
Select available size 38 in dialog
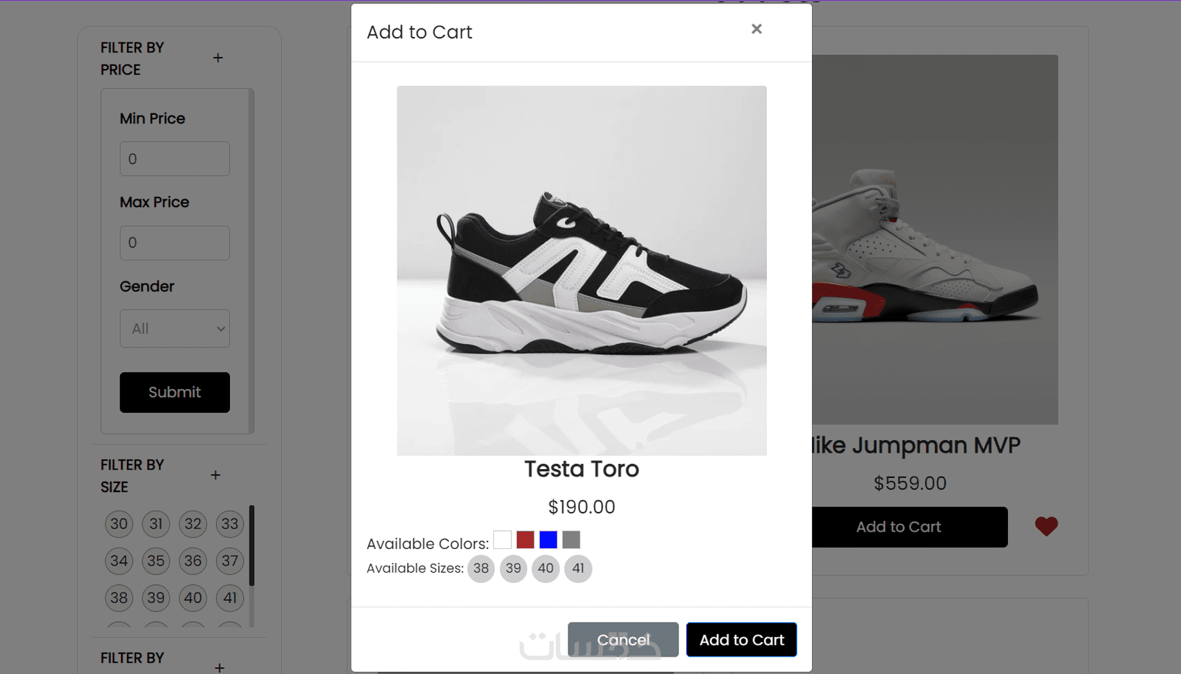pos(481,569)
